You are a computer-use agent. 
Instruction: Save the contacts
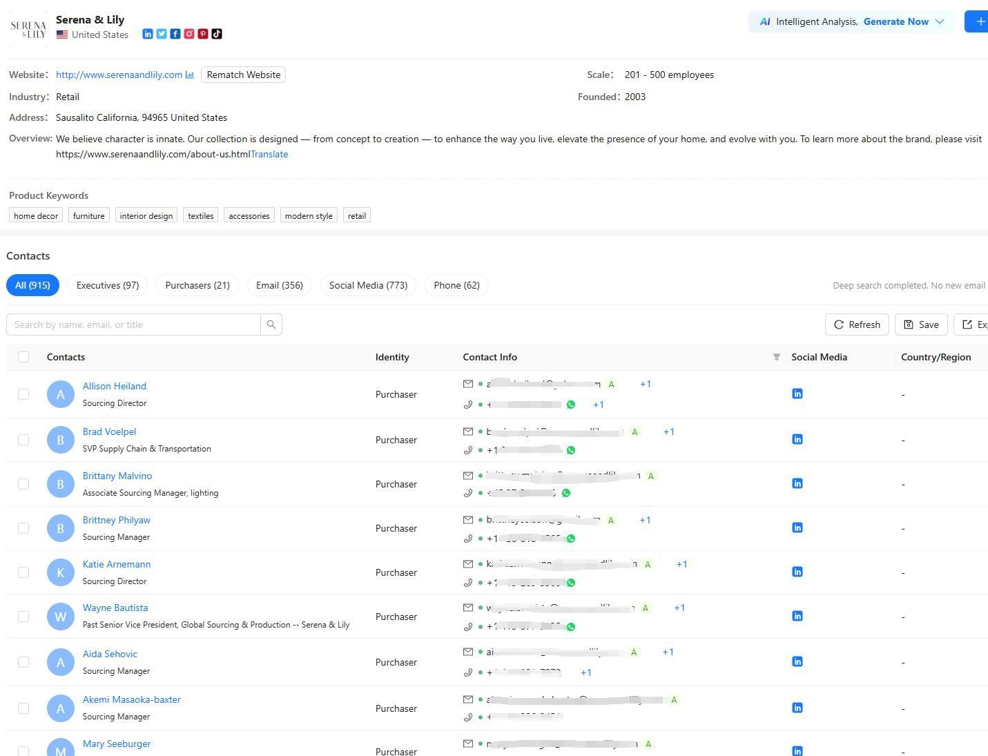click(x=921, y=324)
